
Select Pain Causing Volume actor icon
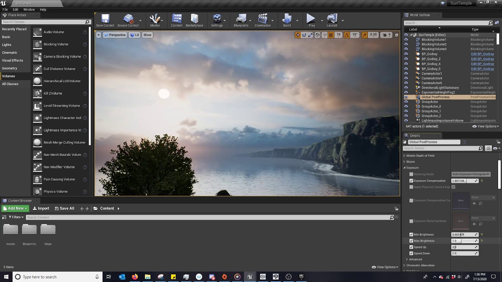point(37,179)
